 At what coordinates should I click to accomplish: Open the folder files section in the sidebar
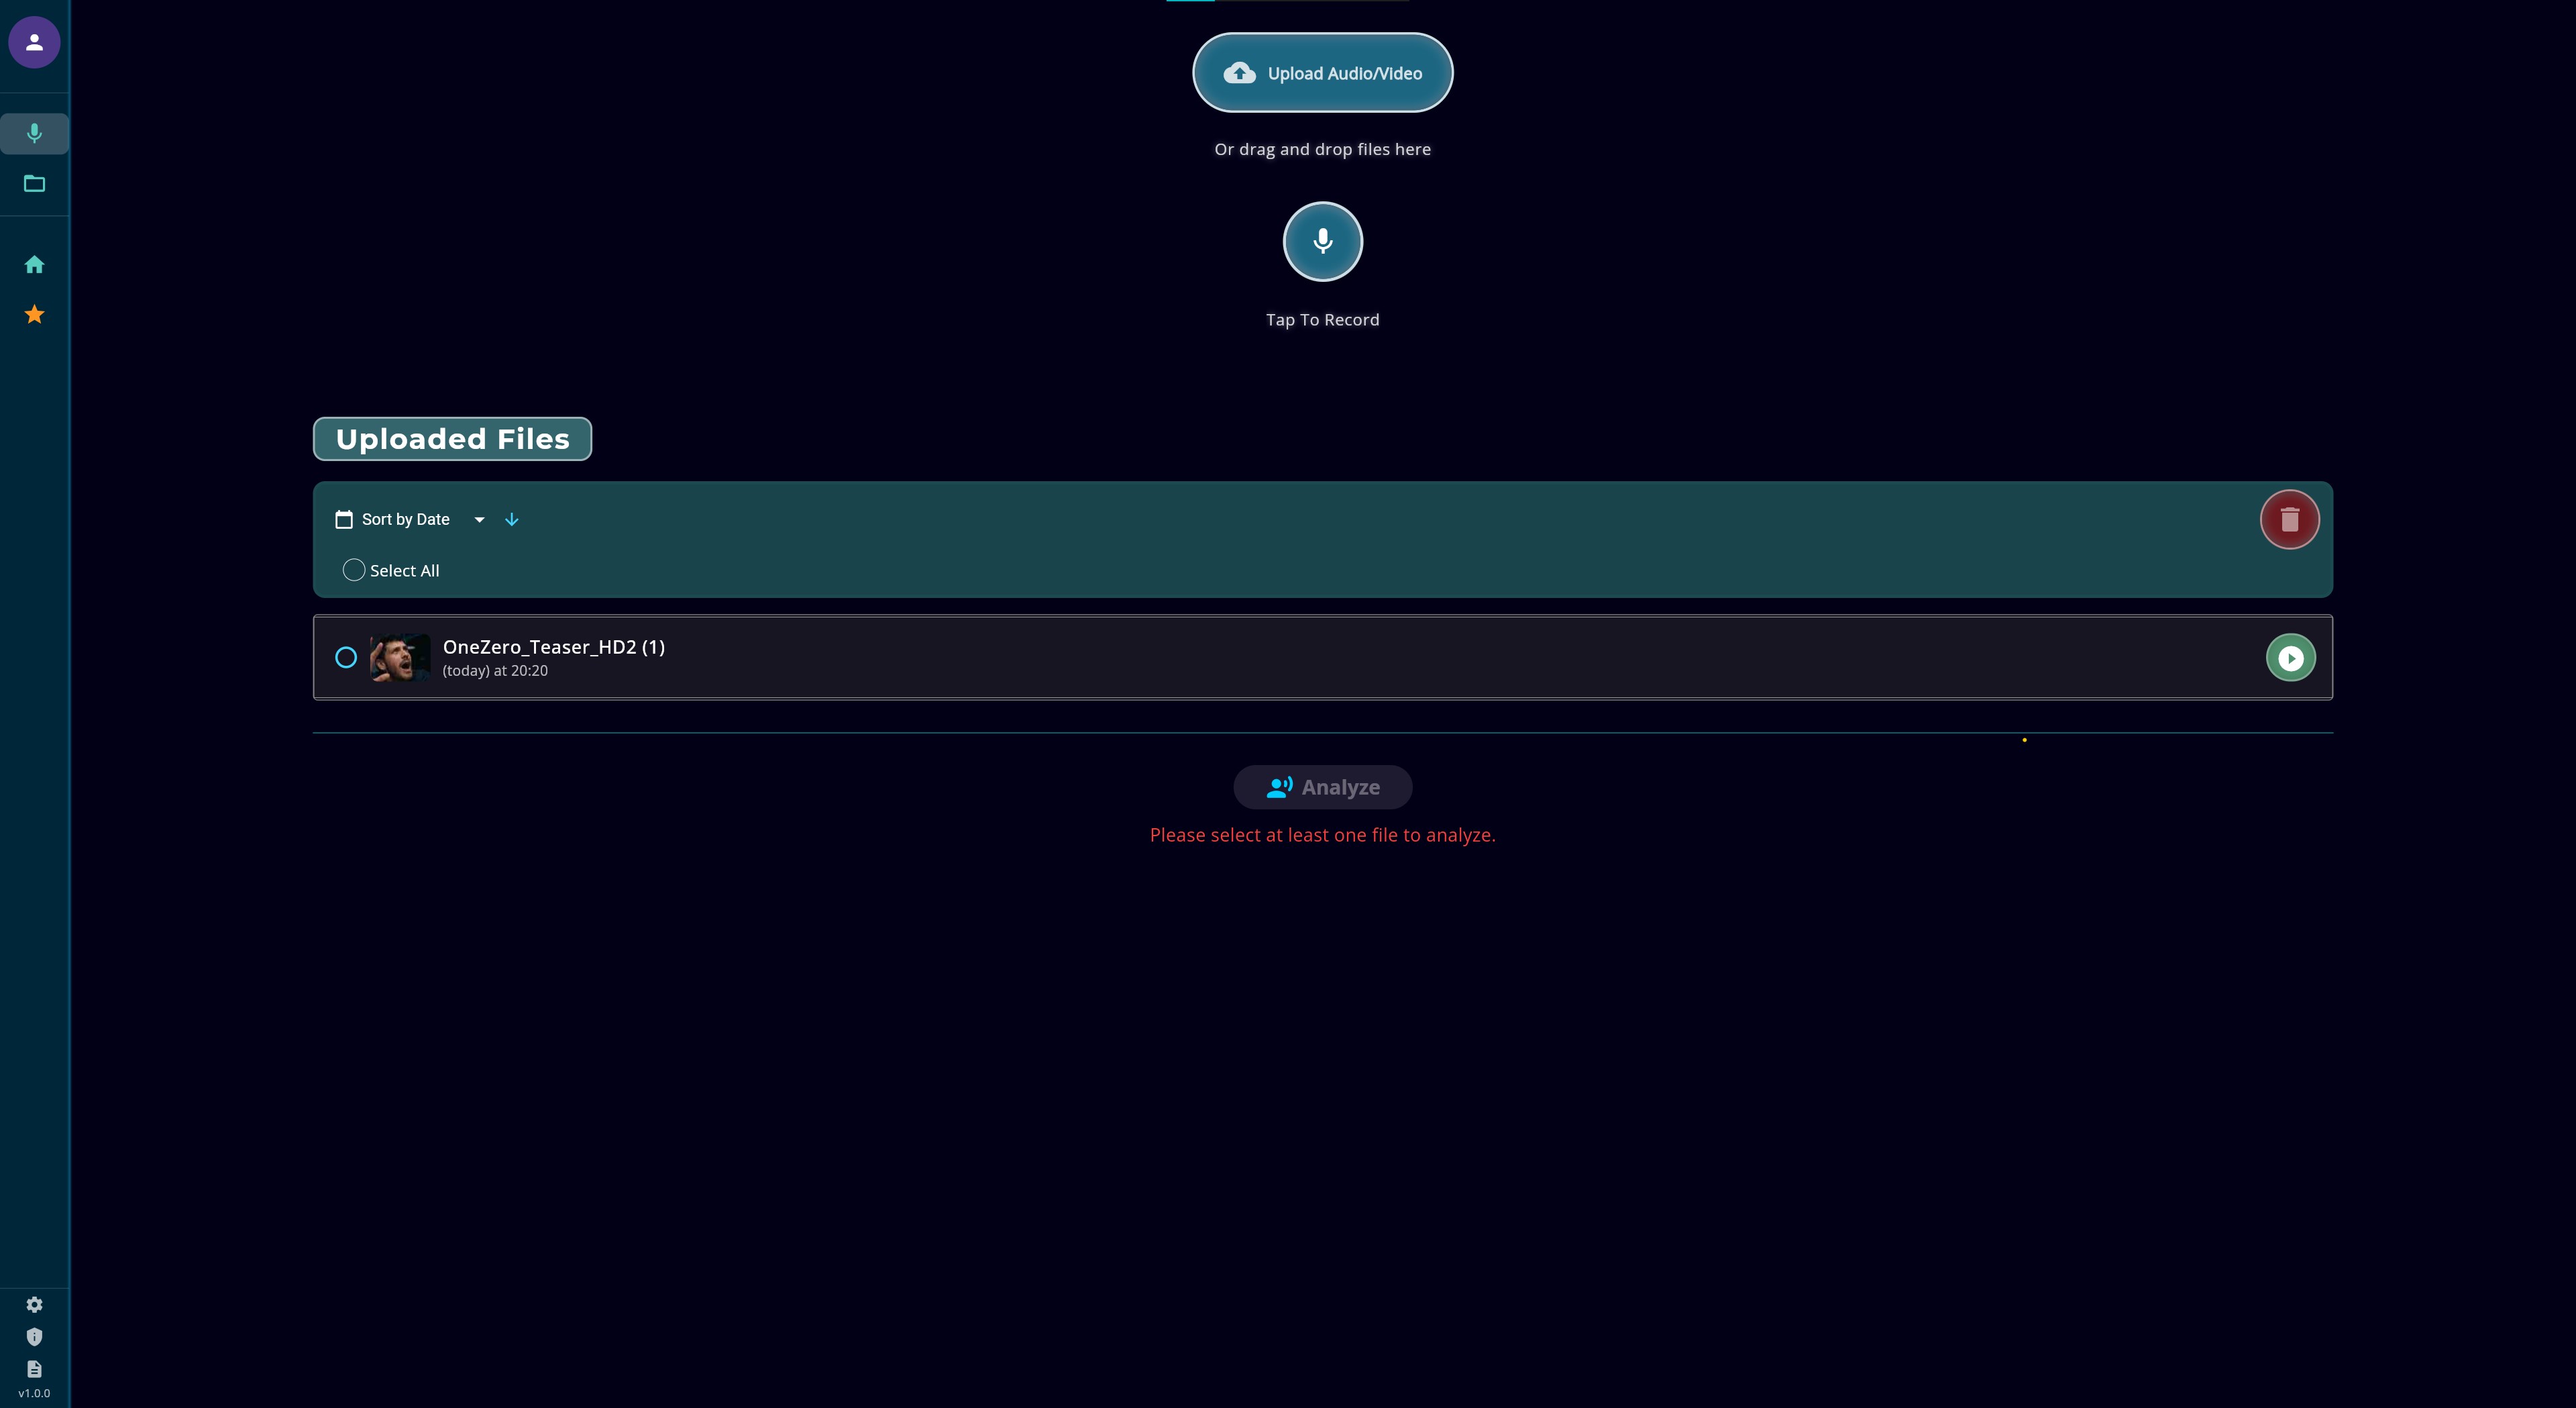[x=34, y=183]
